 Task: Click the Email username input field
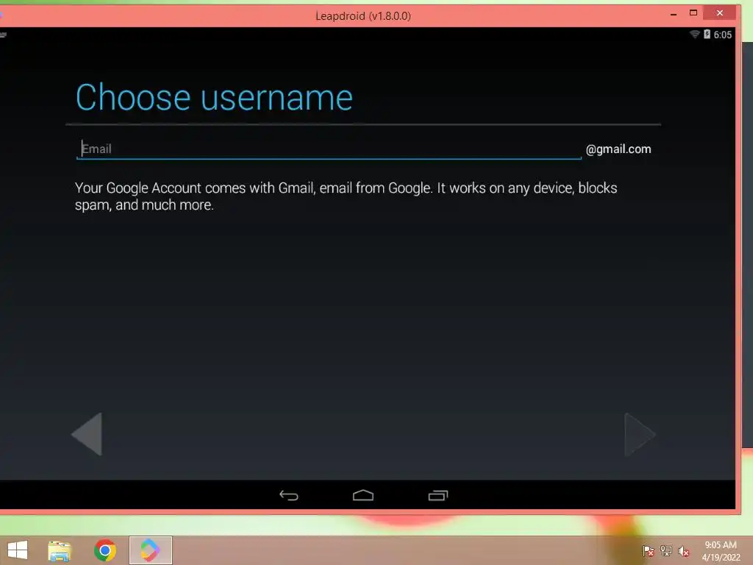tap(329, 149)
